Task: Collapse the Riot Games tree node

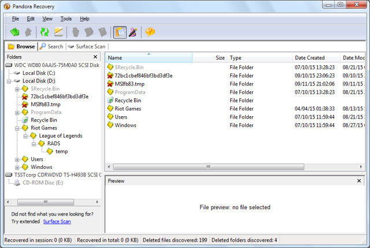Action: [17, 128]
